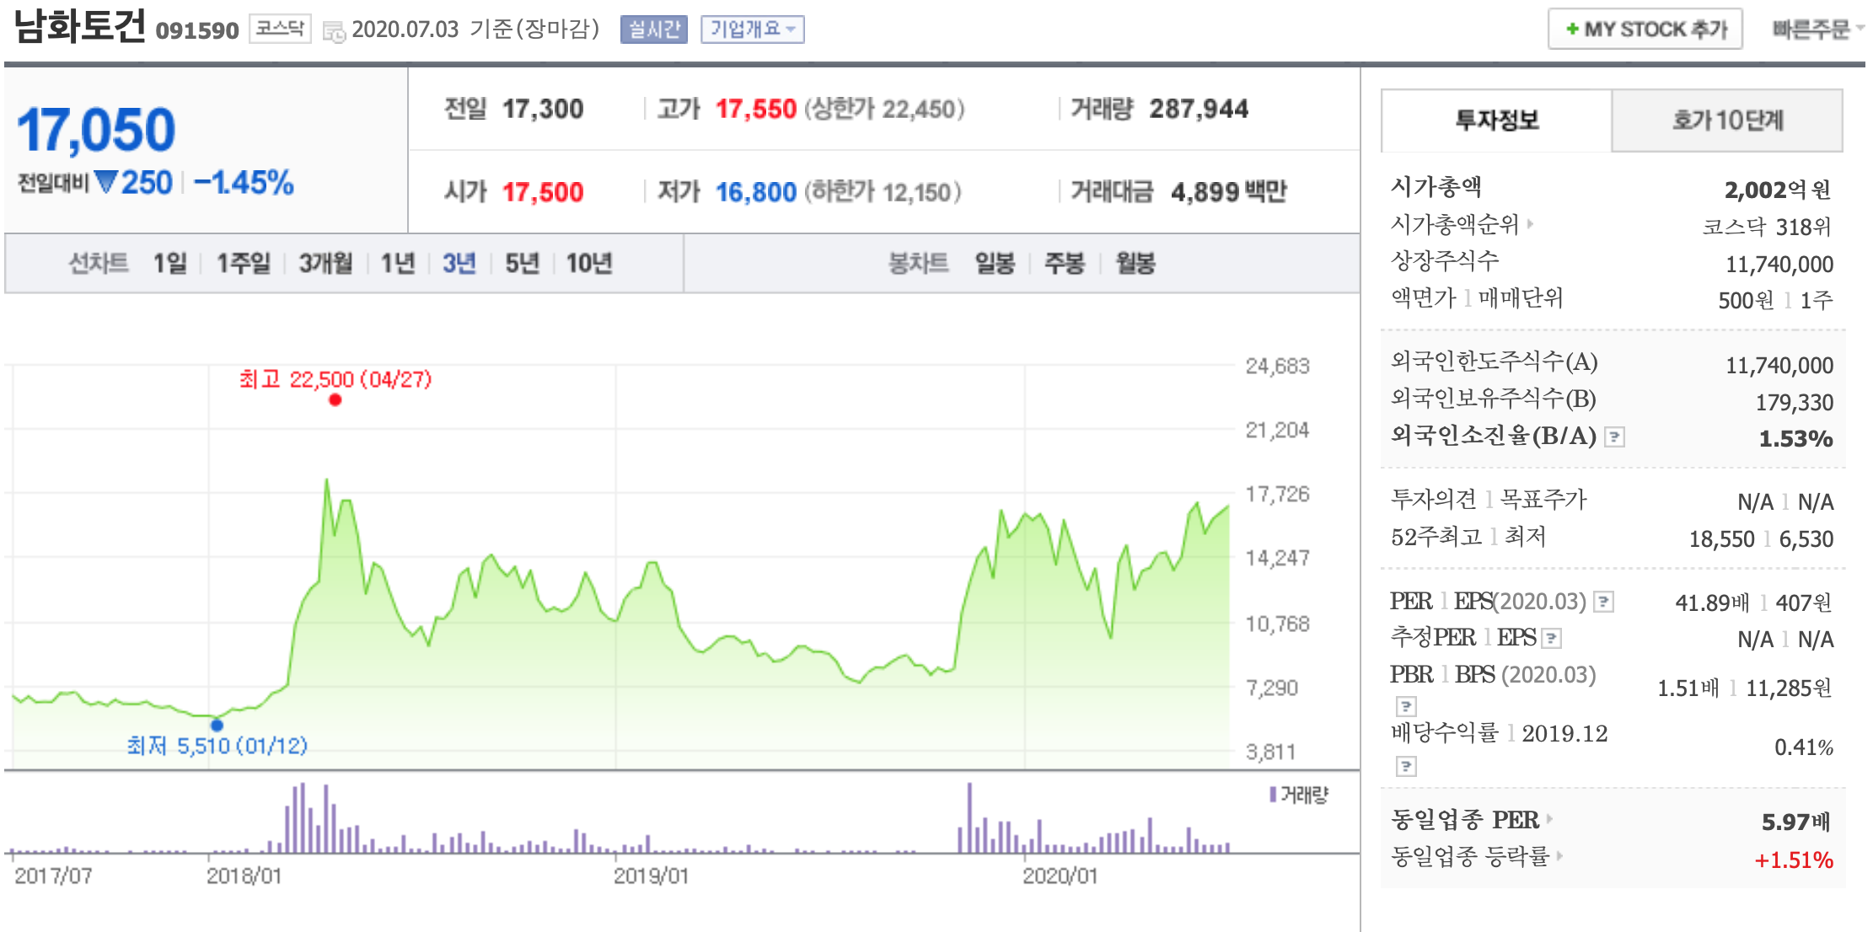Click the MY STOCK 추가 button
This screenshot has width=1873, height=932.
tap(1645, 29)
